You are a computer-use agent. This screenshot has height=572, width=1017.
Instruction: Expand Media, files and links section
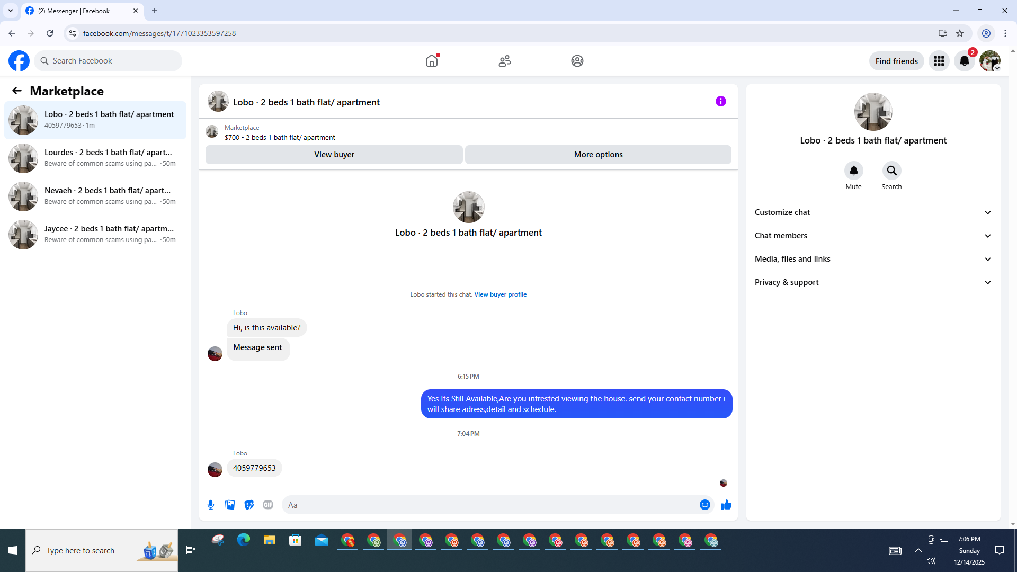point(873,259)
